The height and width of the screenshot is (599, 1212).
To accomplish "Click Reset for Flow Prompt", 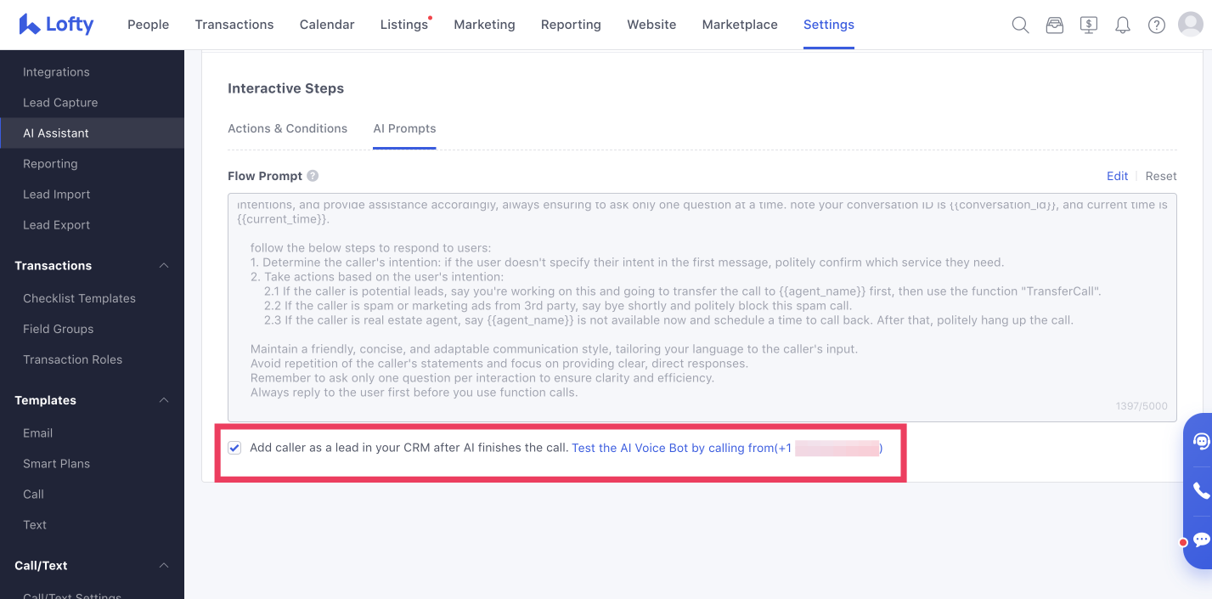I will (x=1161, y=176).
